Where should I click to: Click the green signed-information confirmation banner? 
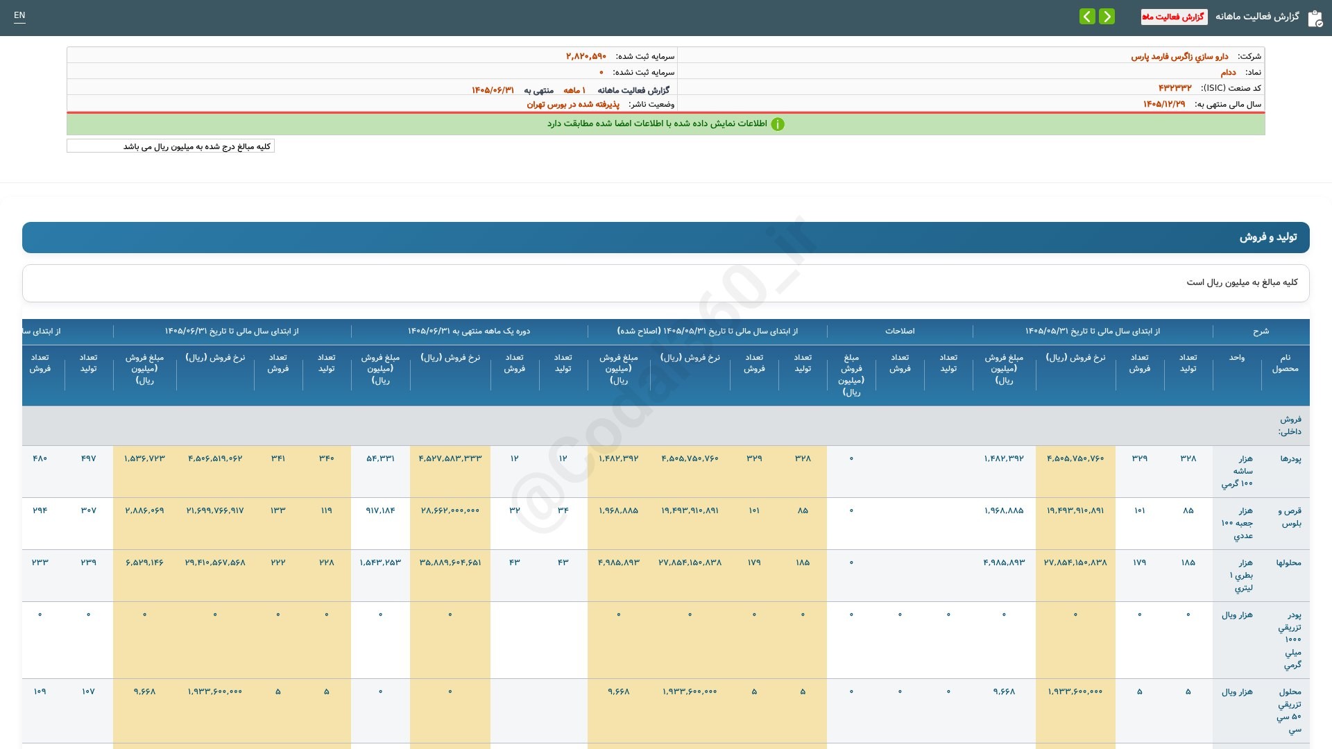coord(666,124)
